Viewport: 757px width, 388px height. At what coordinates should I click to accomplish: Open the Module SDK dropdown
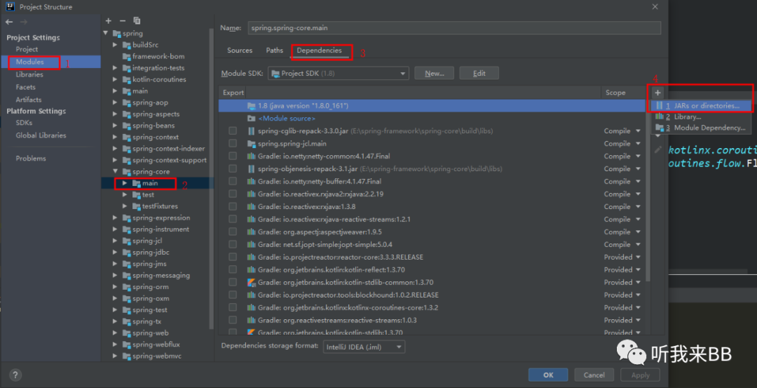339,74
